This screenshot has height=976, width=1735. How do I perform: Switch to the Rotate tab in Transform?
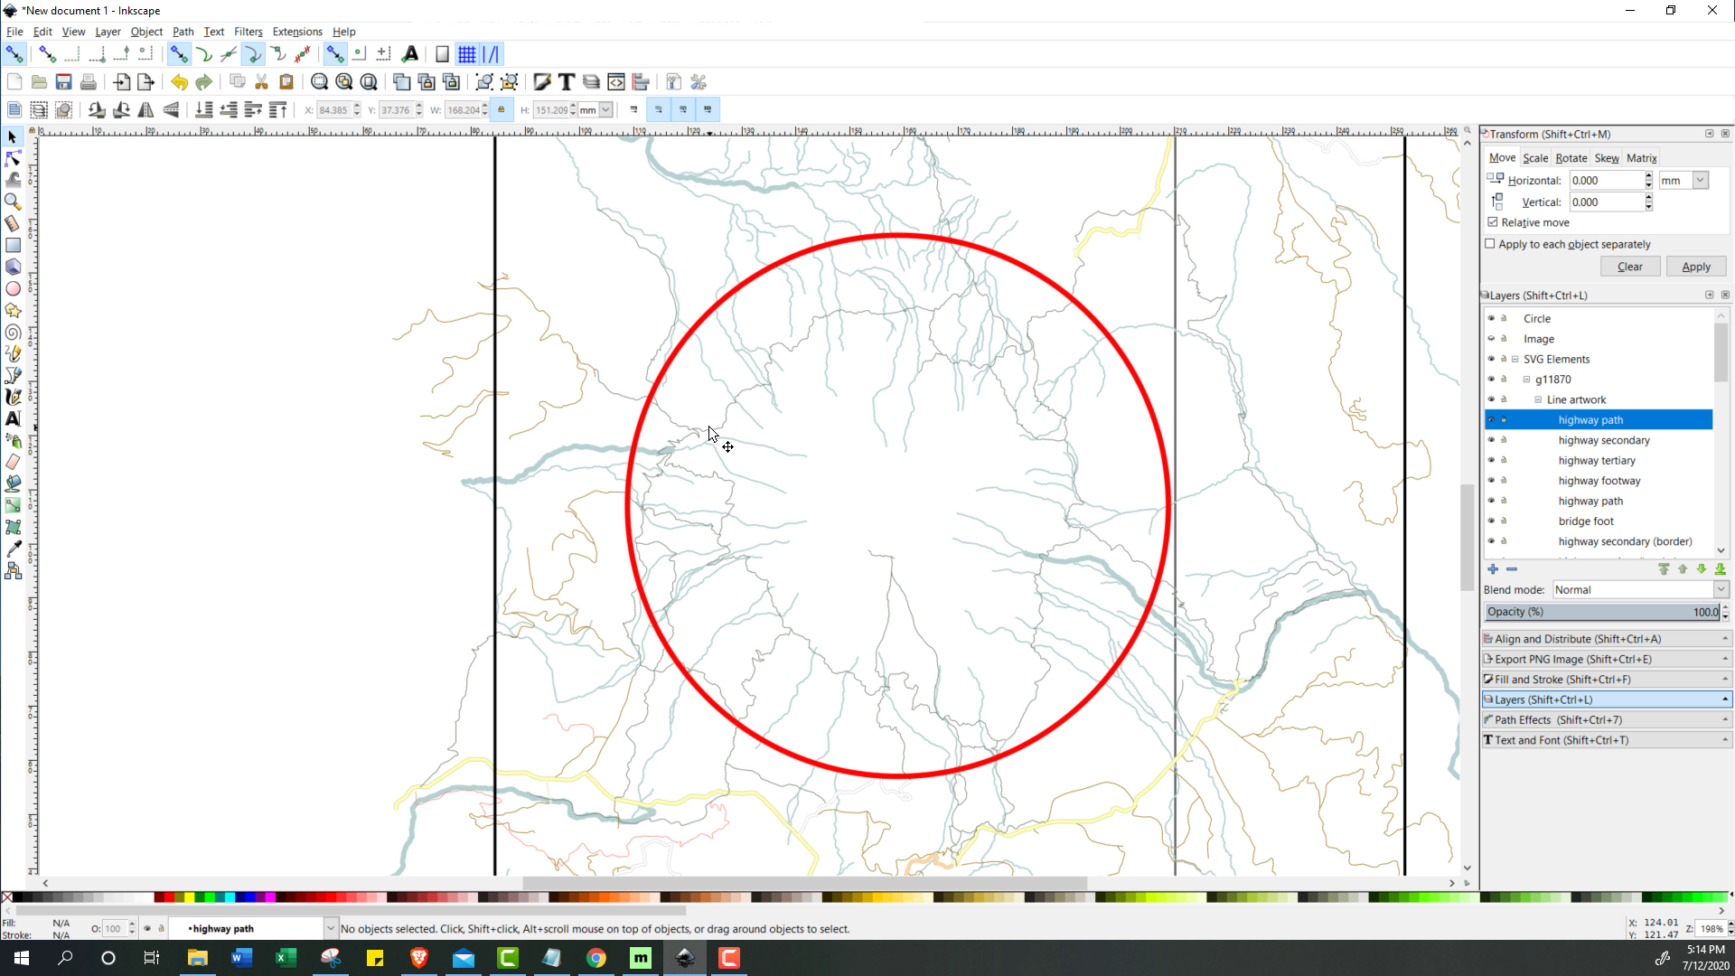click(x=1571, y=157)
